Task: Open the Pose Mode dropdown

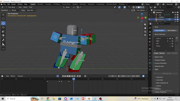Action: pyautogui.click(x=11, y=7)
